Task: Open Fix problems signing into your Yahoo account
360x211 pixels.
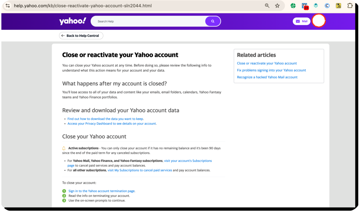Action: [x=271, y=70]
